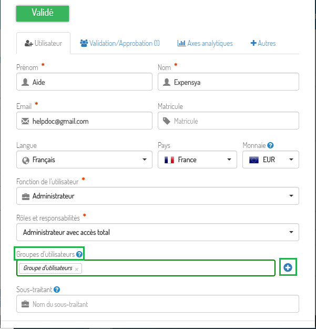Screen dimensions: 316x329
Task: Go to the Autres tab
Action: [x=263, y=43]
